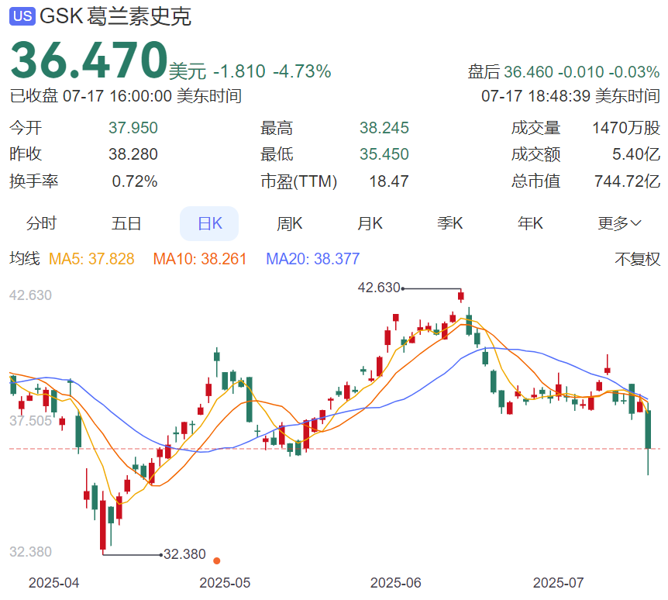Expand the 更多 chart period dropdown
The image size is (668, 600).
coord(619,223)
